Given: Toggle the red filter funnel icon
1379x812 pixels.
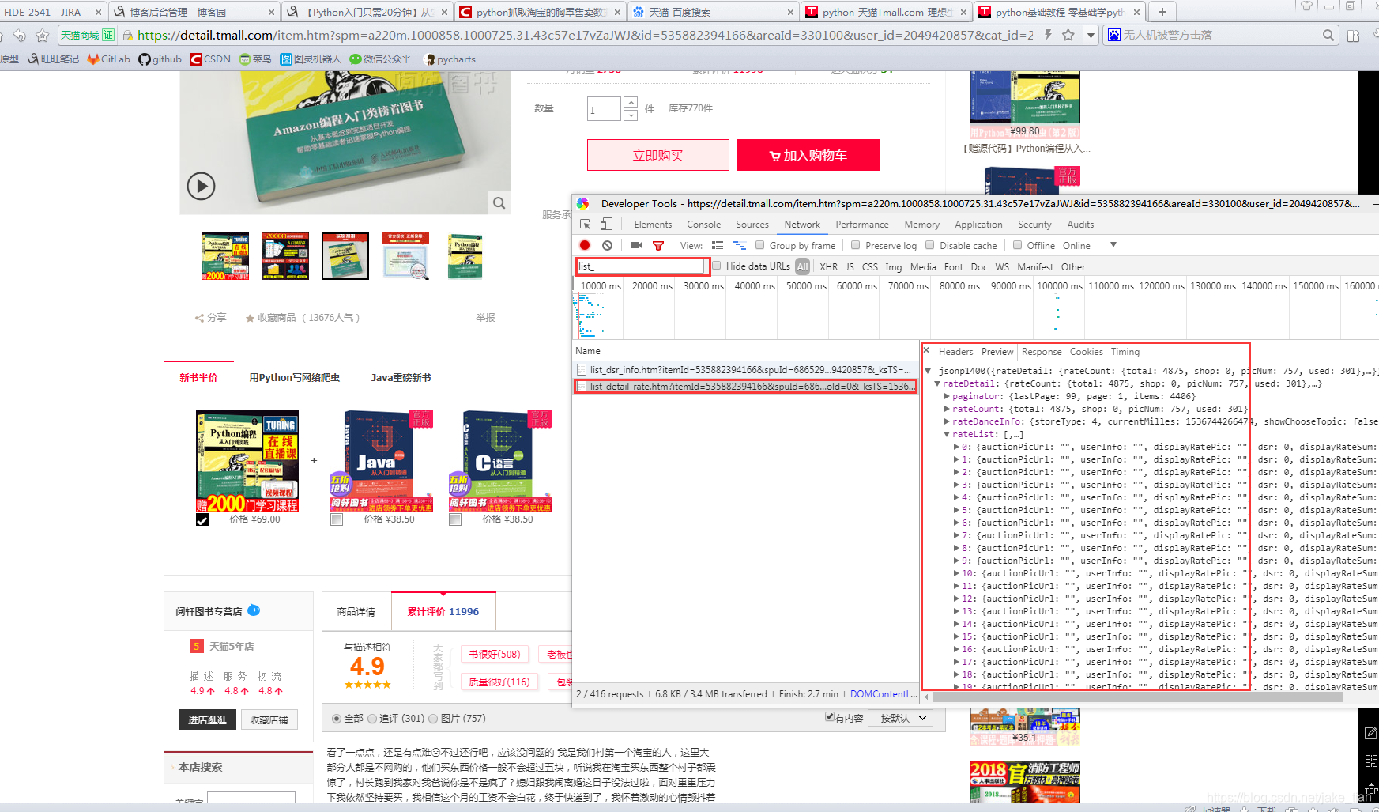Looking at the screenshot, I should [657, 246].
